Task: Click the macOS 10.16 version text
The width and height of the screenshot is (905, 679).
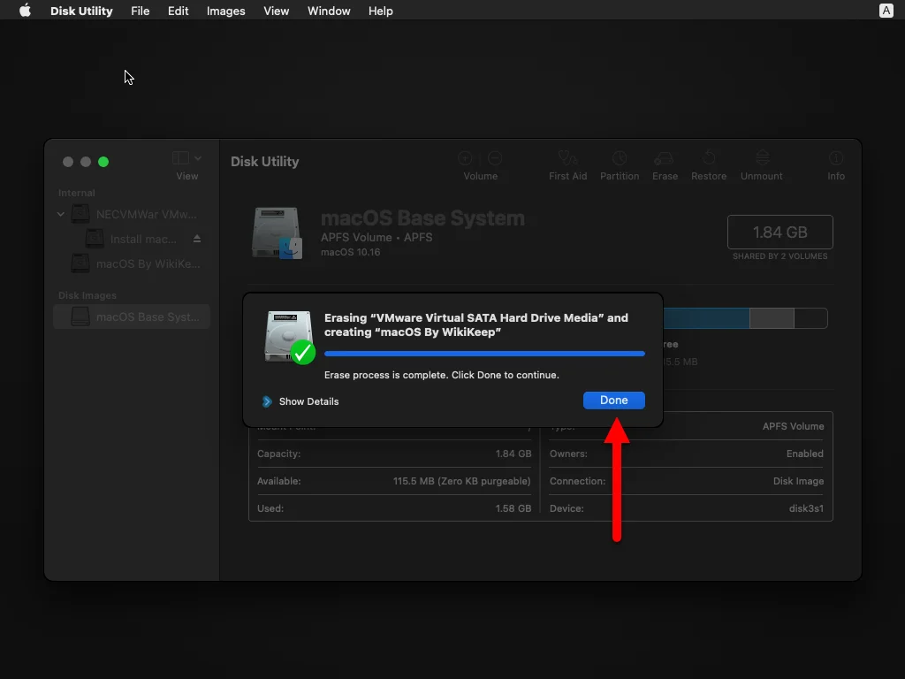Action: coord(350,252)
